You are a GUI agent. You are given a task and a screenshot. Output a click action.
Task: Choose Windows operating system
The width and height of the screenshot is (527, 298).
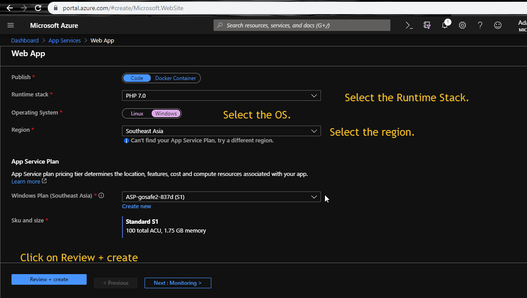(166, 114)
